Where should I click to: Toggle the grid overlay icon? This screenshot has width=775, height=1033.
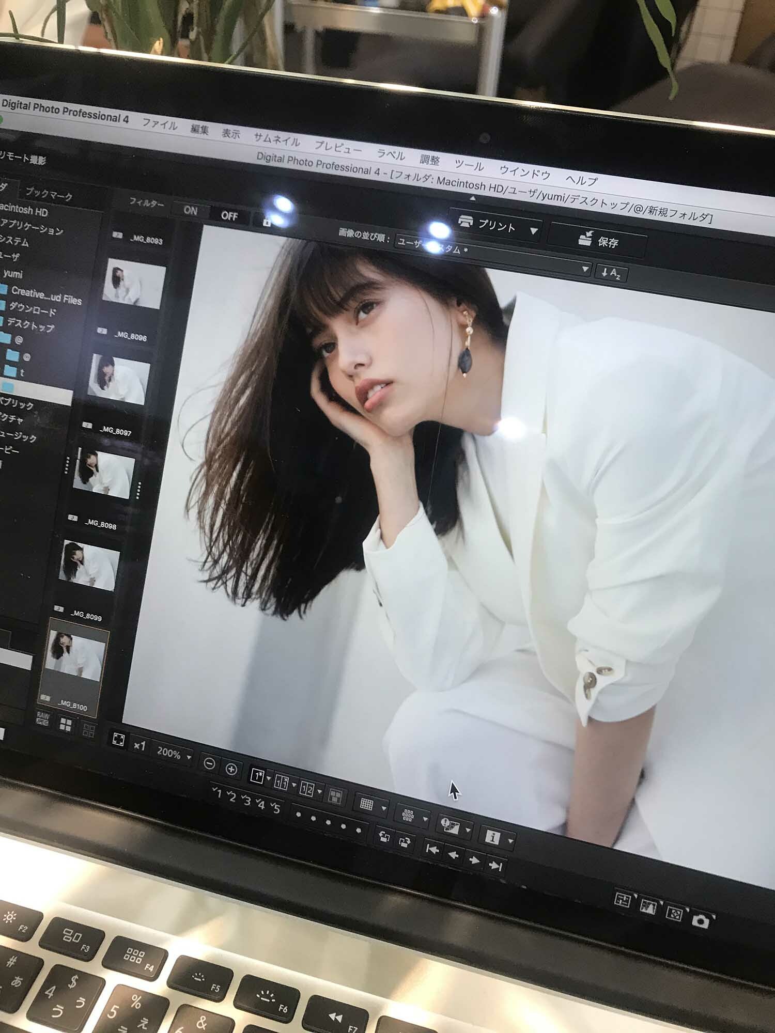(x=366, y=804)
